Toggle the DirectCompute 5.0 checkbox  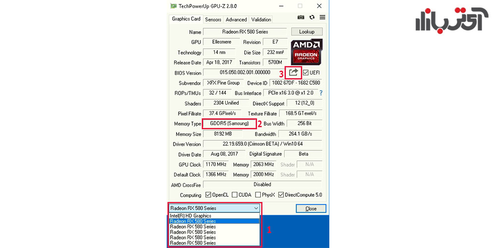coord(281,195)
